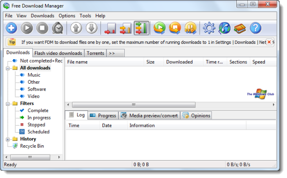Switch to the Flash video downloads tab

pyautogui.click(x=58, y=53)
